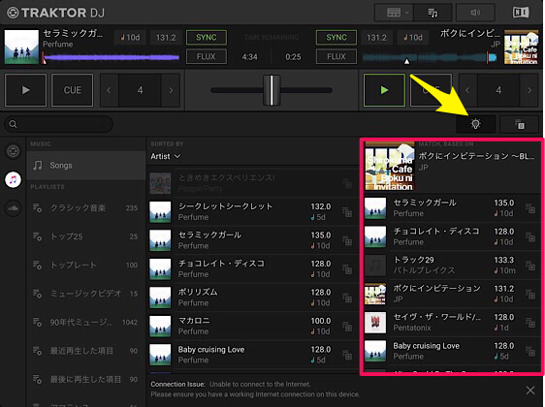
Task: Add ポリリズム to preparation list
Action: (x=347, y=297)
